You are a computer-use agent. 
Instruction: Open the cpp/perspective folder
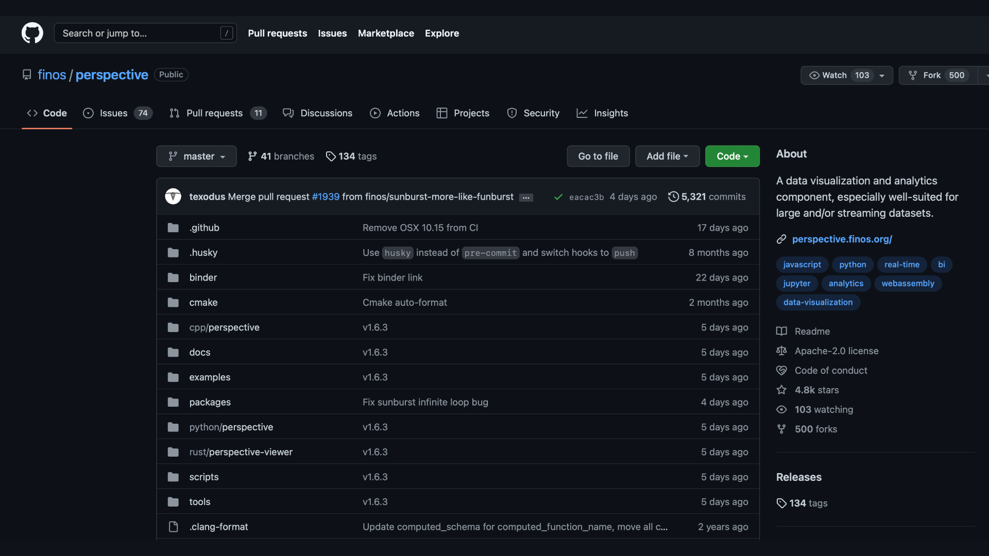pos(224,327)
